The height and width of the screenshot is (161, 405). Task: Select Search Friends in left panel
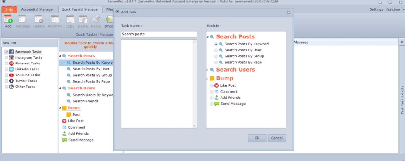85,101
